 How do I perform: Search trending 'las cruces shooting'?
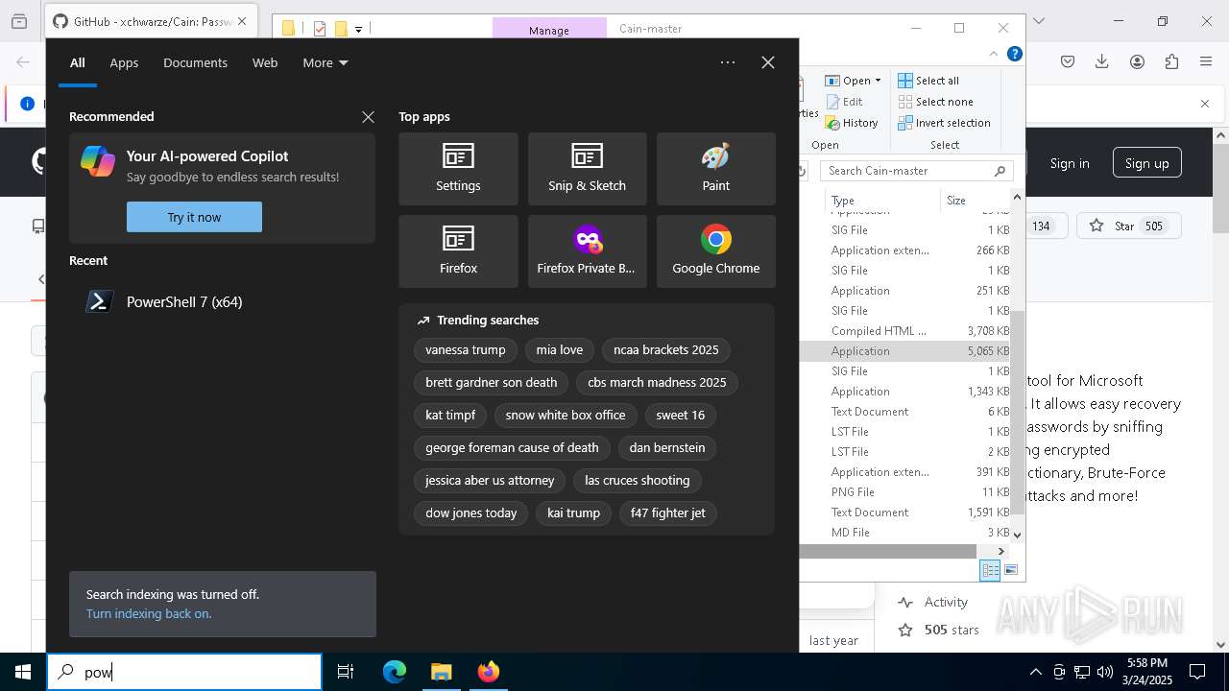click(638, 480)
